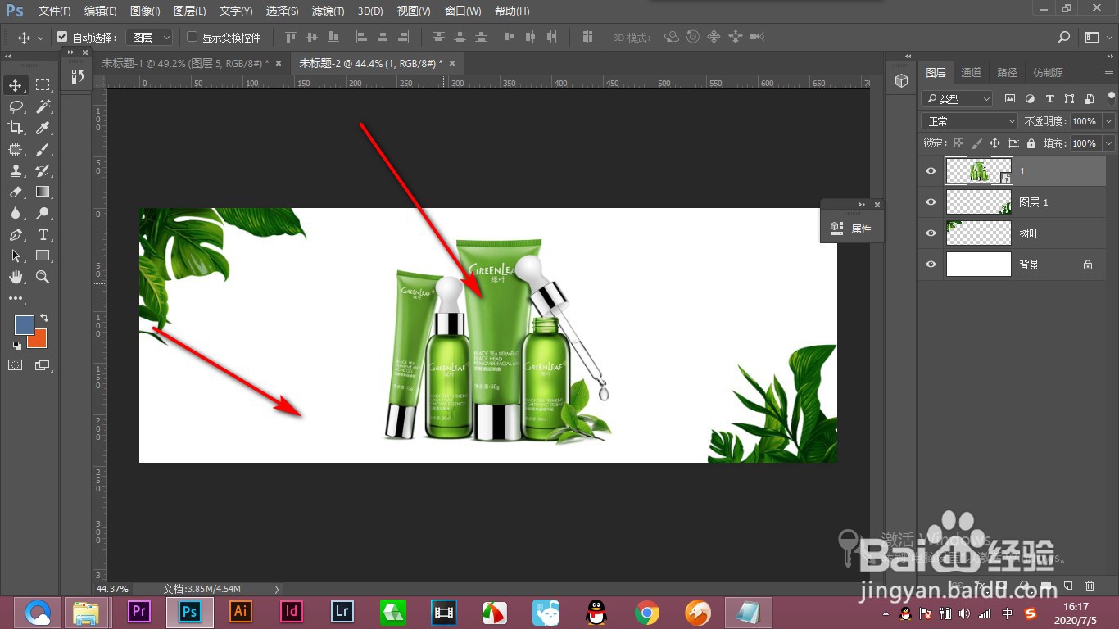1119x629 pixels.
Task: Switch to the 路径 tab
Action: pyautogui.click(x=1007, y=72)
